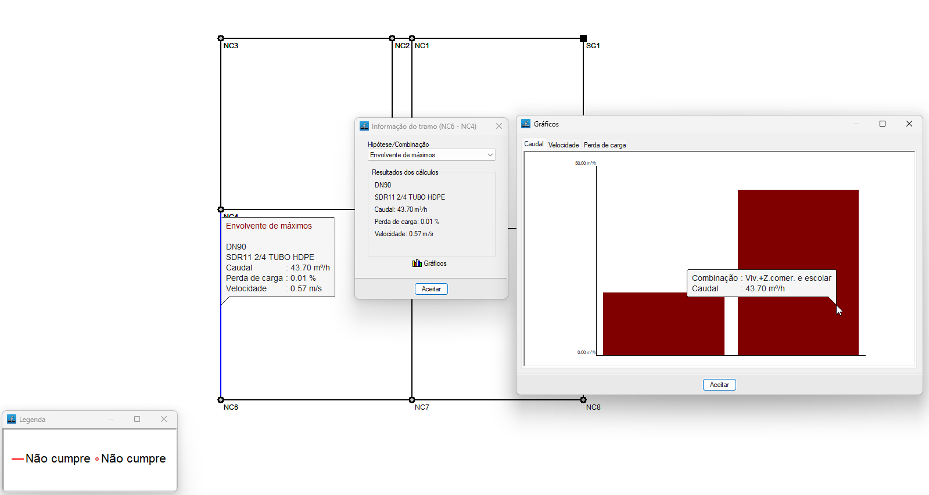Switch to the Perda de carga tab
The width and height of the screenshot is (929, 495).
click(x=605, y=145)
